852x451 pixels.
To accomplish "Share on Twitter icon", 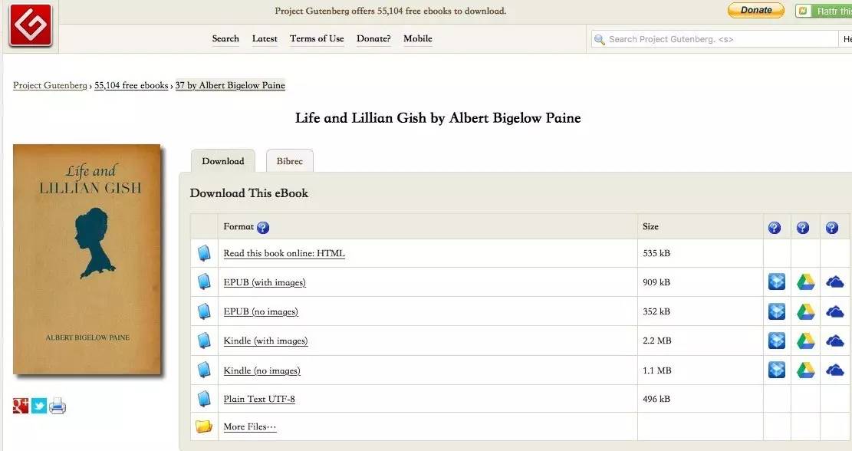I will click(x=39, y=406).
